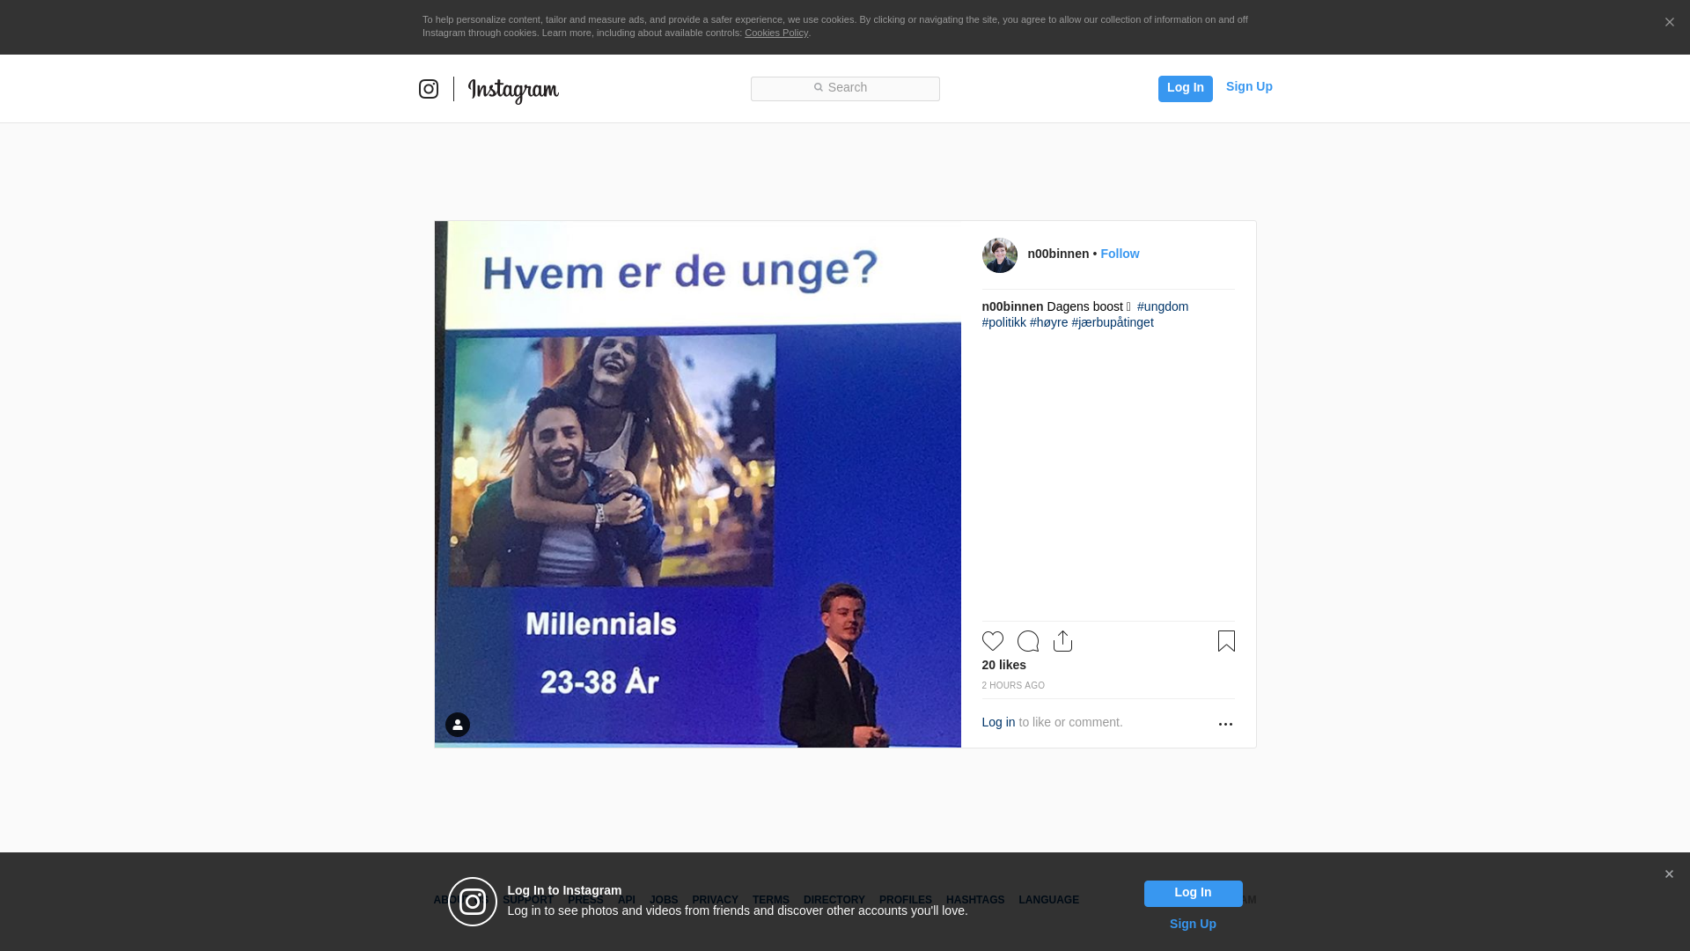Screen dimensions: 1690x951
Task: Follow the n00binnen account
Action: (x=1120, y=254)
